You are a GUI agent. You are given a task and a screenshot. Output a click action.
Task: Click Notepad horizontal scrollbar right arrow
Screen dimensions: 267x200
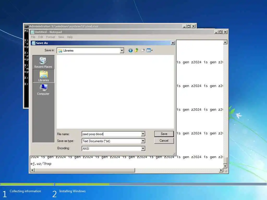221,170
